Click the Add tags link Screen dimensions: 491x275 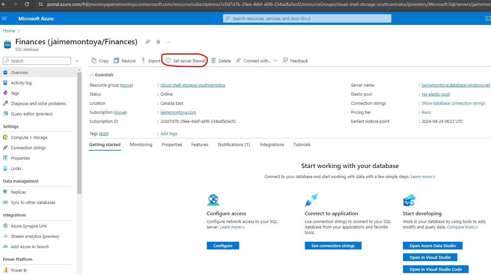click(169, 133)
